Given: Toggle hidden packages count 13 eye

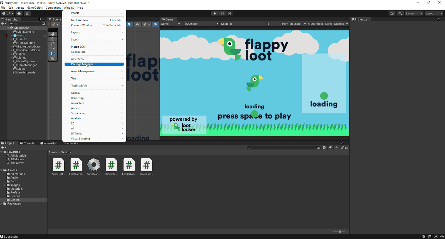Looking at the screenshot, I should point(344,148).
